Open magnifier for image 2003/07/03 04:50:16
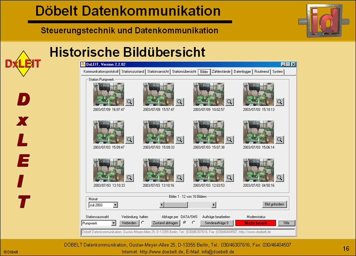 click(x=279, y=178)
